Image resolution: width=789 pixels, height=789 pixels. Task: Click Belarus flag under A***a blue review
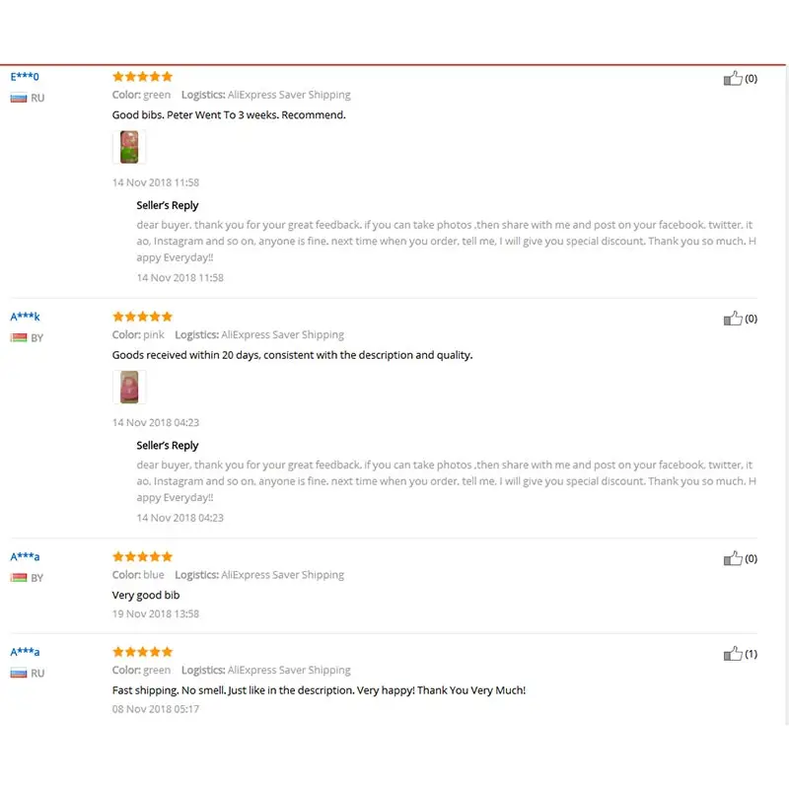19,578
